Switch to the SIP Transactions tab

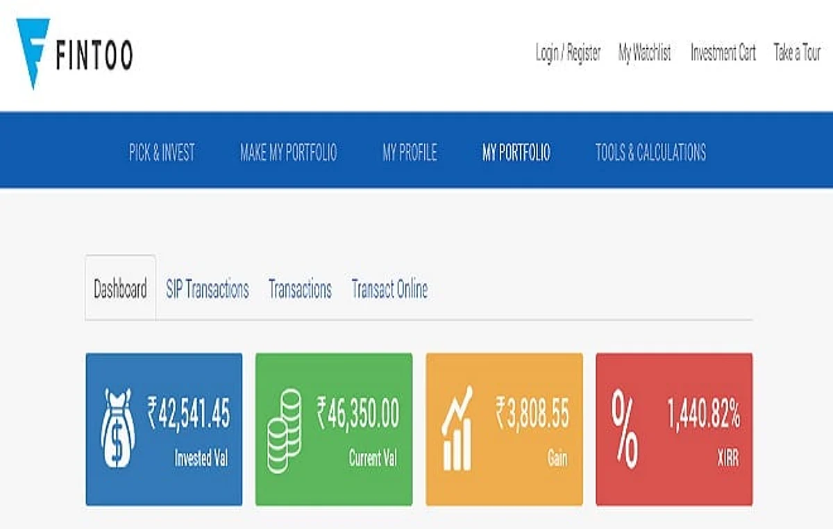[x=207, y=289]
